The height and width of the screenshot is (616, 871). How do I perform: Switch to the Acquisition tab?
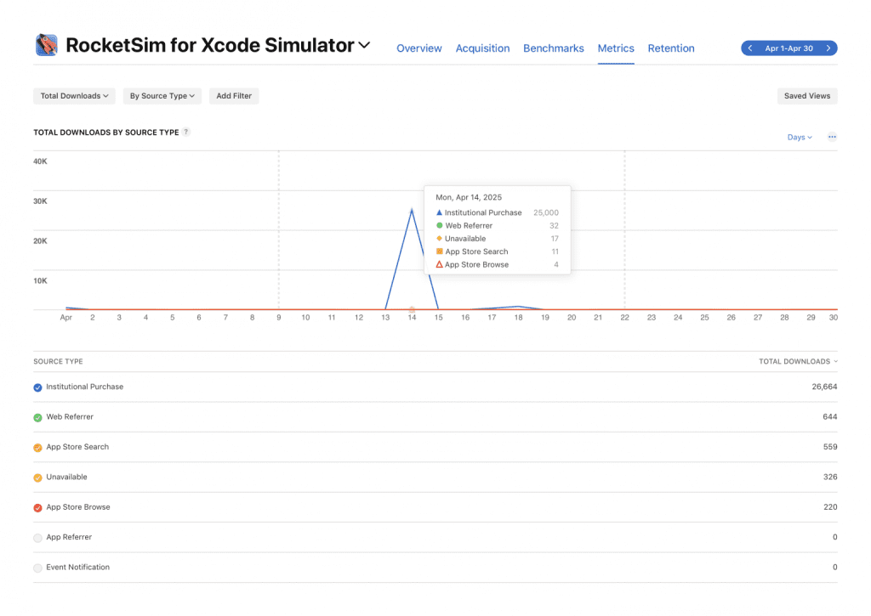tap(483, 48)
